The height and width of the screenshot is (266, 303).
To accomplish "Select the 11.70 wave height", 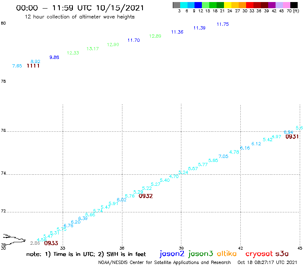I will coord(134,40).
